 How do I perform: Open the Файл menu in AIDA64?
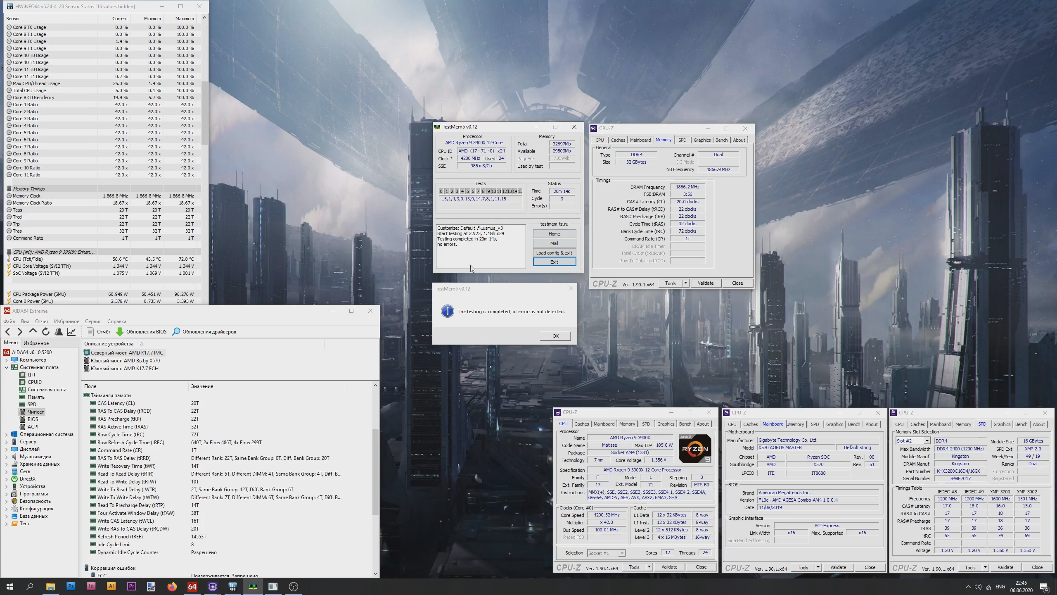click(x=9, y=321)
